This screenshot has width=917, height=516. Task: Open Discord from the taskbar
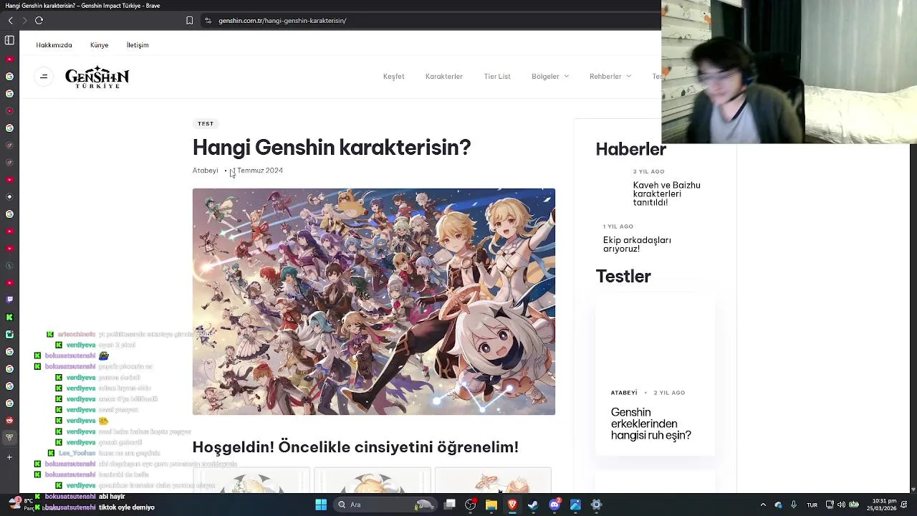(x=554, y=505)
